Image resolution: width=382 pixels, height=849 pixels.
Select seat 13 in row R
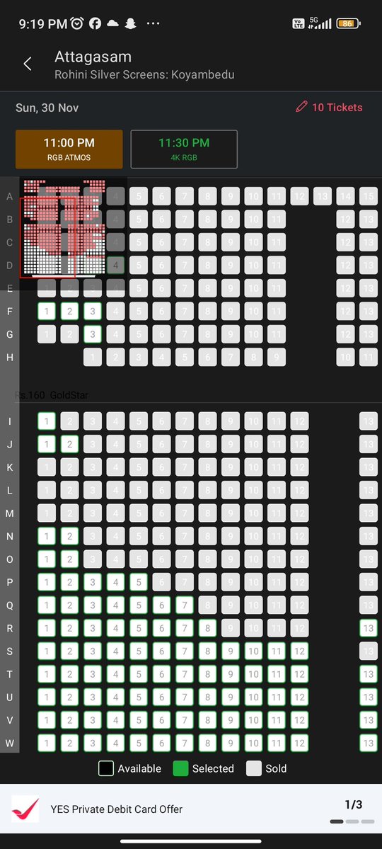coord(369,628)
